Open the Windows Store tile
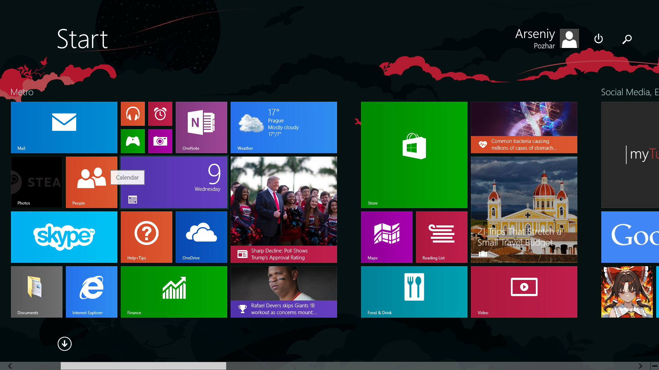 tap(414, 155)
